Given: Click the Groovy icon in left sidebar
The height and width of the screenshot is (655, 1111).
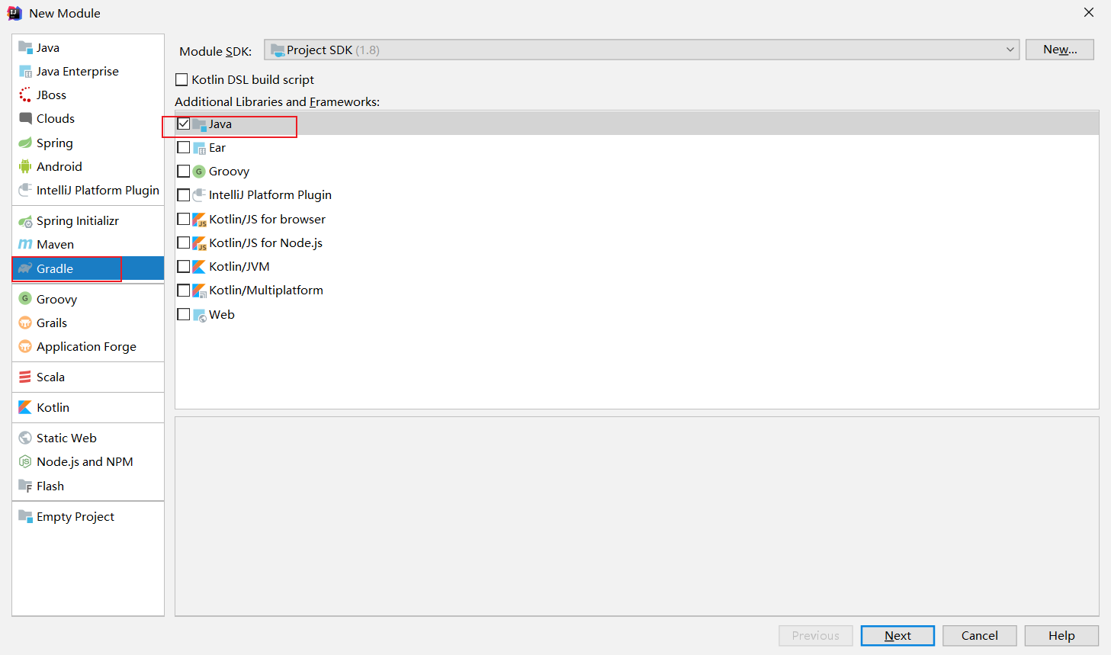Looking at the screenshot, I should pyautogui.click(x=25, y=299).
